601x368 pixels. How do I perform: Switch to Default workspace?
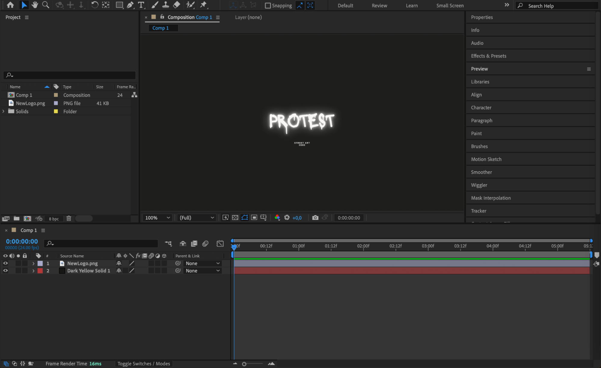pos(345,5)
